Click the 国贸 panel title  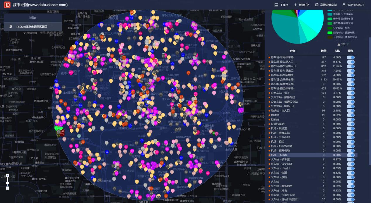(33, 18)
